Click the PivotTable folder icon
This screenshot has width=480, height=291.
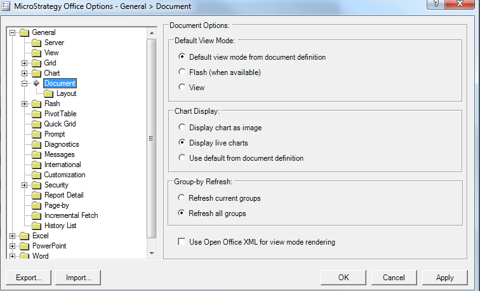(36, 114)
